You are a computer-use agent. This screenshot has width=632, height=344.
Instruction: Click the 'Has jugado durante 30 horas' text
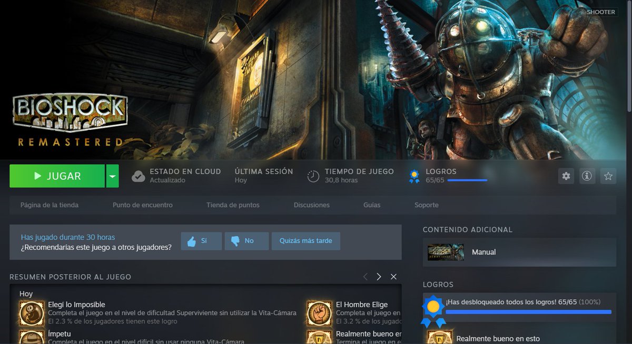coord(68,237)
